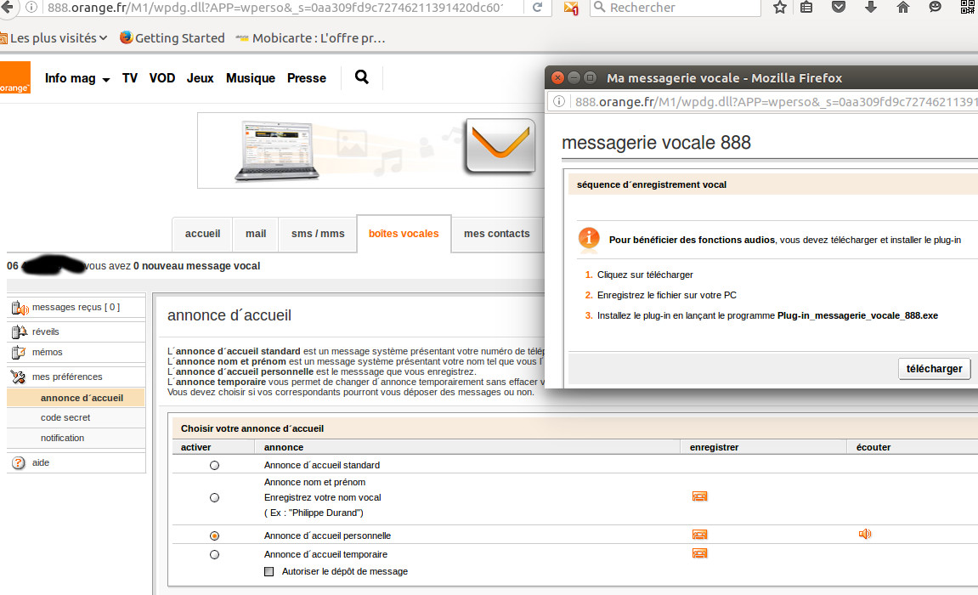
Task: Click the messages reçus speaker icon
Action: pos(20,308)
